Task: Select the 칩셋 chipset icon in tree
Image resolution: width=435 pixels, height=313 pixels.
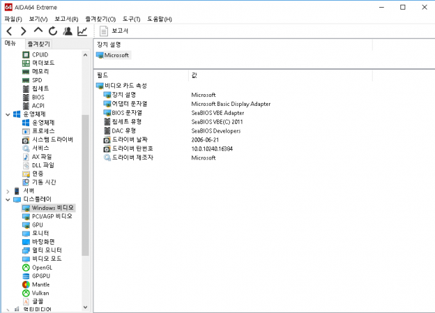Action: pos(26,89)
